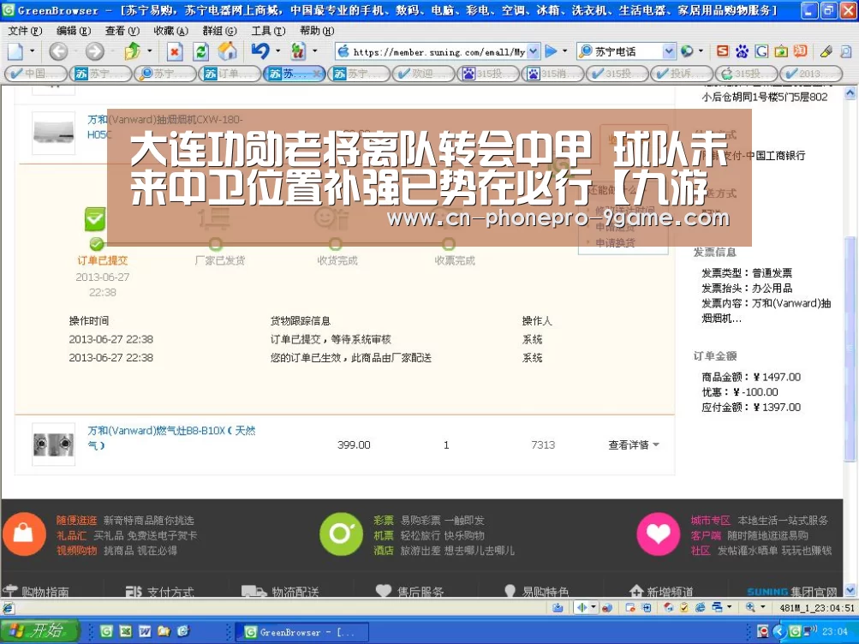Image resolution: width=859 pixels, height=644 pixels.
Task: Open the folder icon in quick launch
Action: point(164,631)
